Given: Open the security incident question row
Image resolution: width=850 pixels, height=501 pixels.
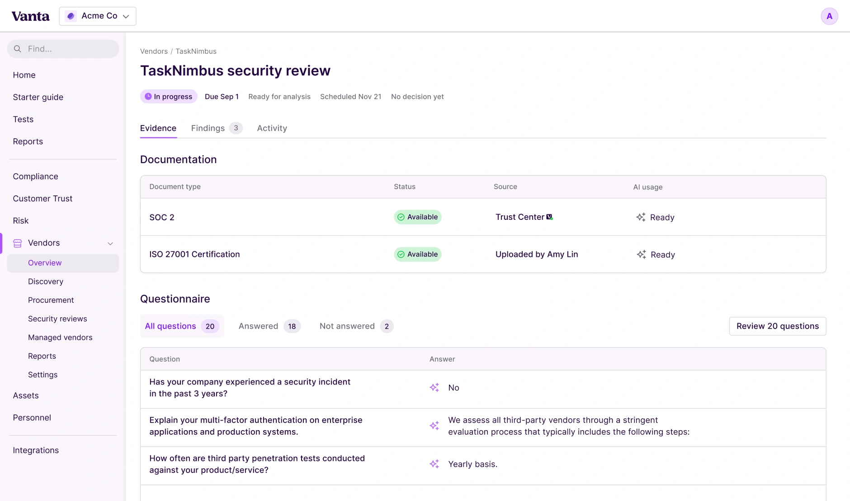Looking at the screenshot, I should click(x=483, y=390).
